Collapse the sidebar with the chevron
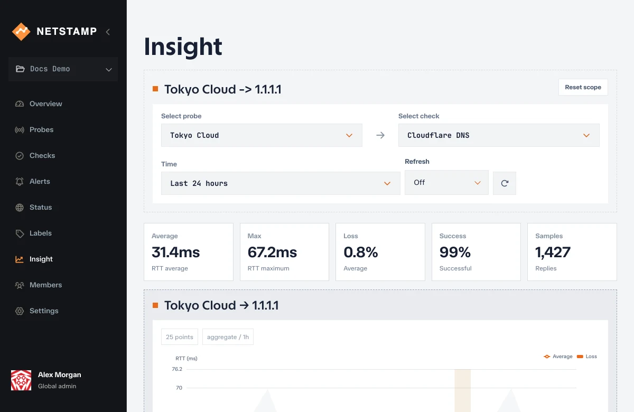This screenshot has height=412, width=634. 108,32
